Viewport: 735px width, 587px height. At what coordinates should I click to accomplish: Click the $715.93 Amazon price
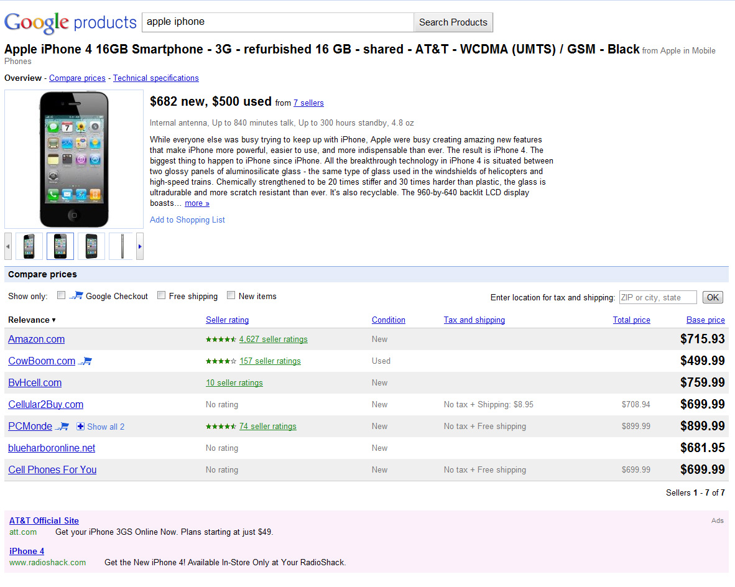(702, 339)
